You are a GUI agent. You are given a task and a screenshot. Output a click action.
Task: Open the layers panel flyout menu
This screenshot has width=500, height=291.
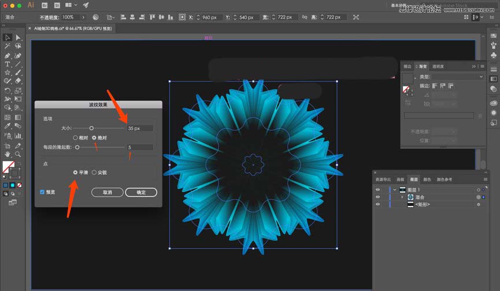pyautogui.click(x=486, y=179)
